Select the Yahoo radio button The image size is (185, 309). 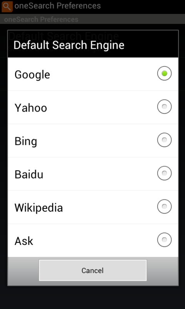pyautogui.click(x=164, y=107)
